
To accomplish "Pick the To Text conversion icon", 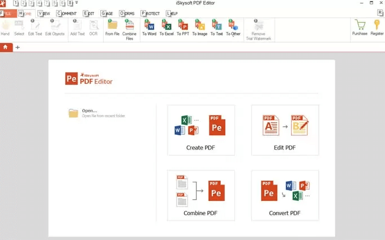I will click(216, 27).
